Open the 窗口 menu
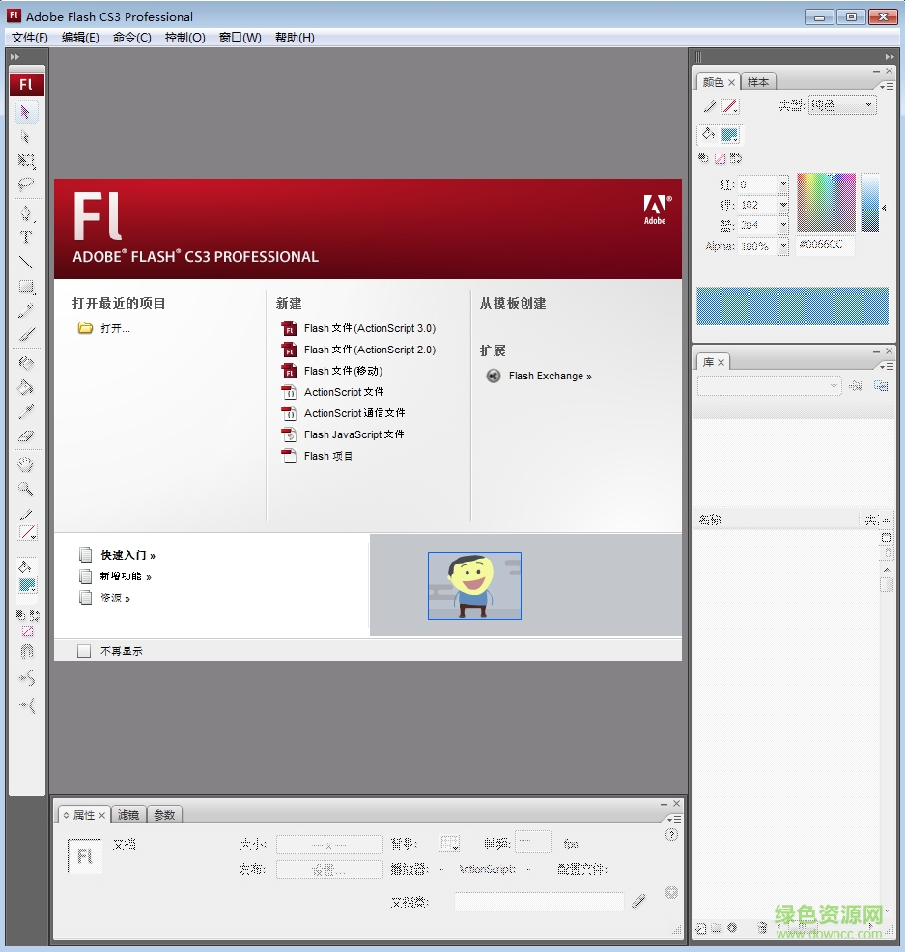Viewport: 905px width, 952px height. [x=240, y=37]
